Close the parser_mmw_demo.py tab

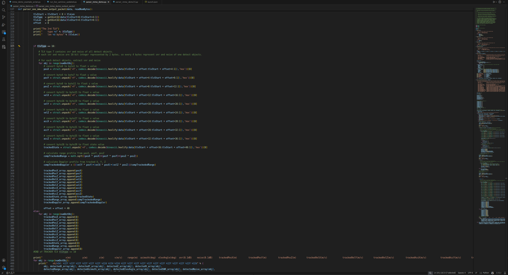click(108, 2)
